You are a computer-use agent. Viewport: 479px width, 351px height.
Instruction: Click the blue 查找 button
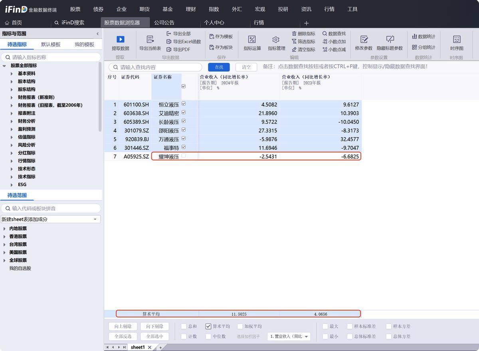(219, 67)
